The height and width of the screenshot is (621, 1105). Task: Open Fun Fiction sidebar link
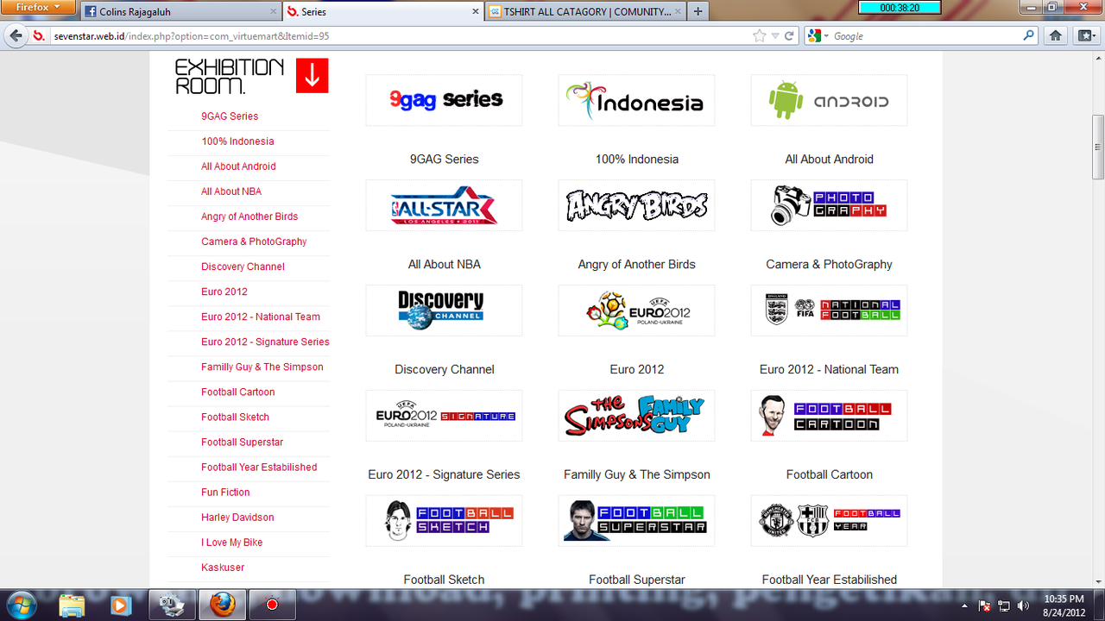(x=225, y=492)
